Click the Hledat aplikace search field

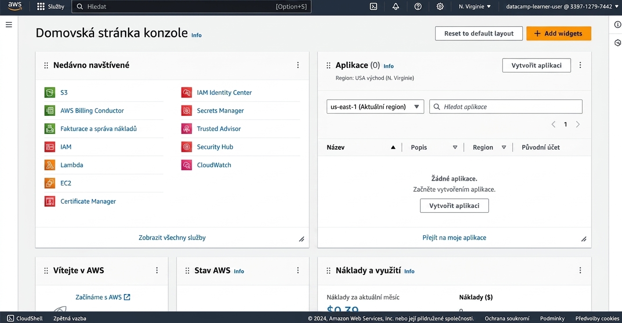(x=506, y=107)
